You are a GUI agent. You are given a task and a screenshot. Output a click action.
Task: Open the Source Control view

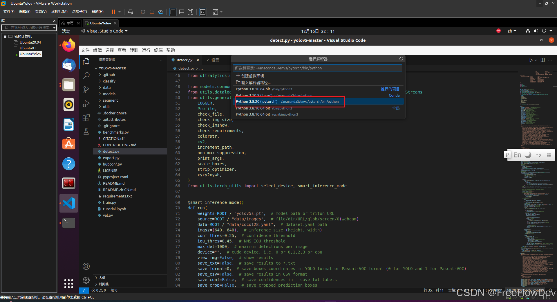86,90
